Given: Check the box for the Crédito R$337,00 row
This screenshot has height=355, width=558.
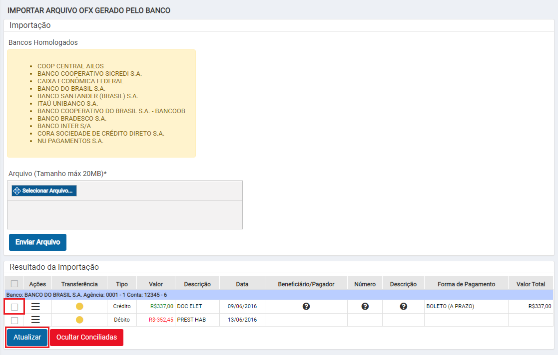Looking at the screenshot, I should click(14, 307).
